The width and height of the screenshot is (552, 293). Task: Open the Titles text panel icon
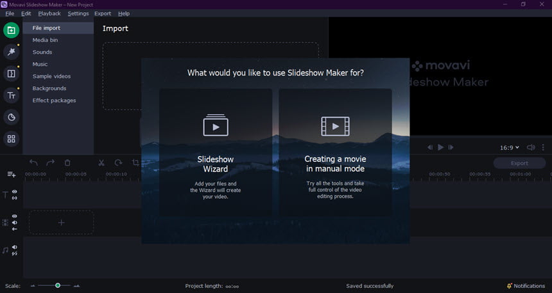[x=12, y=95]
